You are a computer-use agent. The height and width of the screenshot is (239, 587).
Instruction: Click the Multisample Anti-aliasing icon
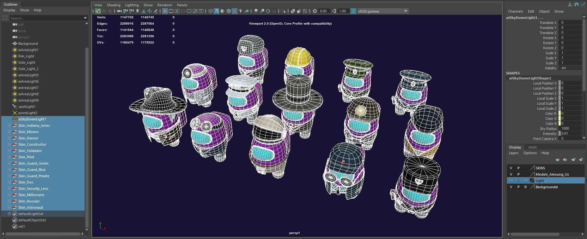268,11
